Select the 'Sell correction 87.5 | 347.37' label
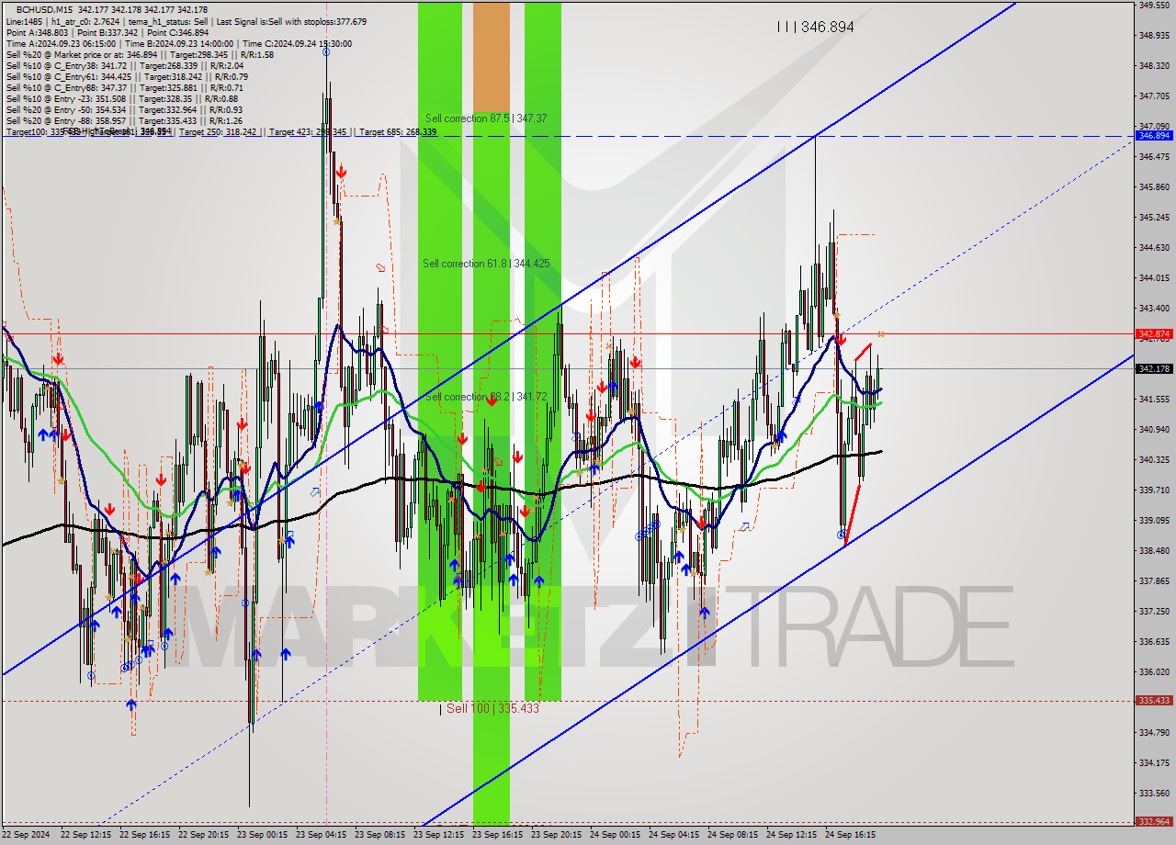 point(486,118)
